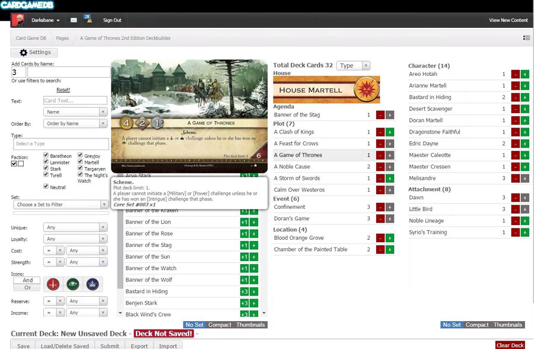
Task: Uncheck the Baratheon faction checkbox
Action: coord(46,155)
